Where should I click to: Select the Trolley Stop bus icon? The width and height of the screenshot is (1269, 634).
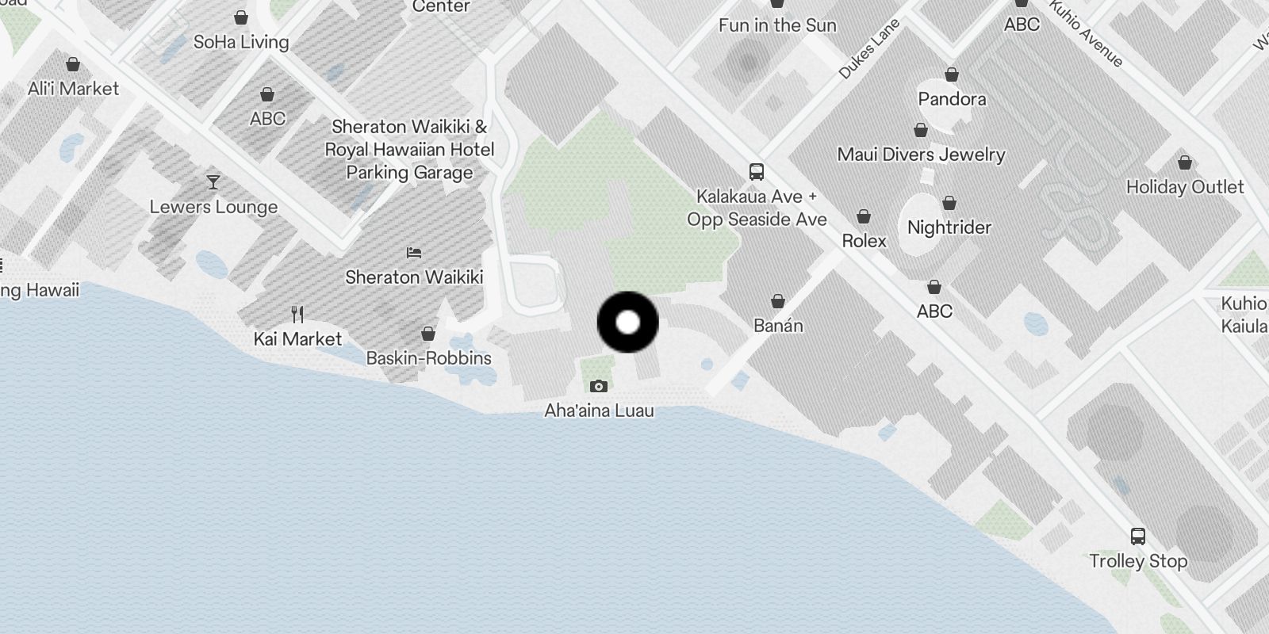click(1137, 537)
